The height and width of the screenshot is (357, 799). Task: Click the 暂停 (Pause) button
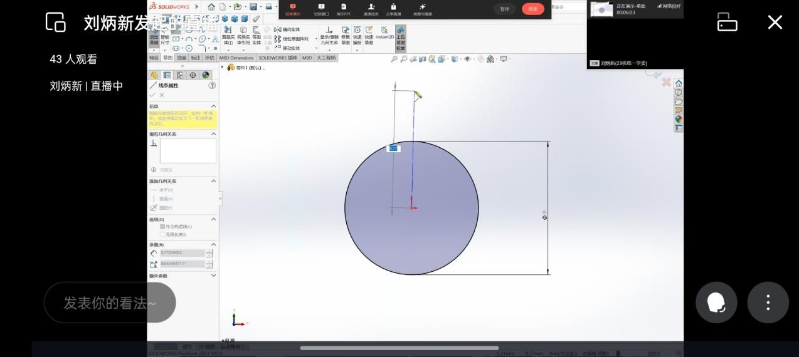pos(504,9)
